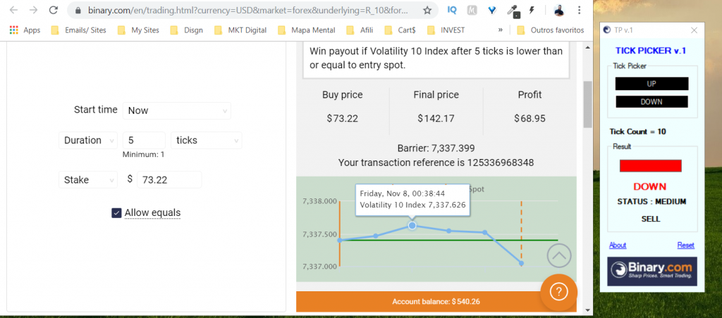
Task: Open the lightning bolt extension
Action: pyautogui.click(x=532, y=10)
